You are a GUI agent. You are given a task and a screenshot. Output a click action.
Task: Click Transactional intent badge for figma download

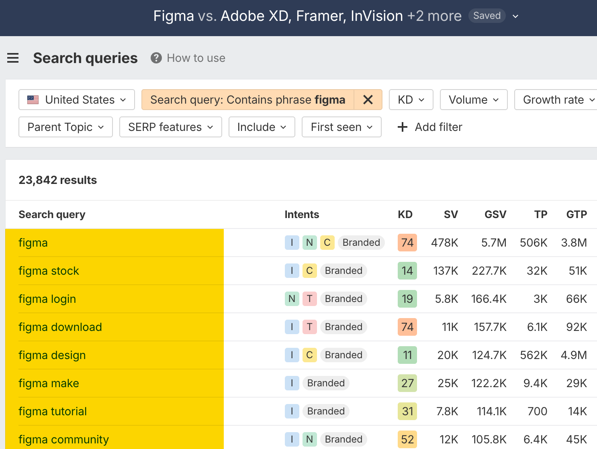(309, 327)
